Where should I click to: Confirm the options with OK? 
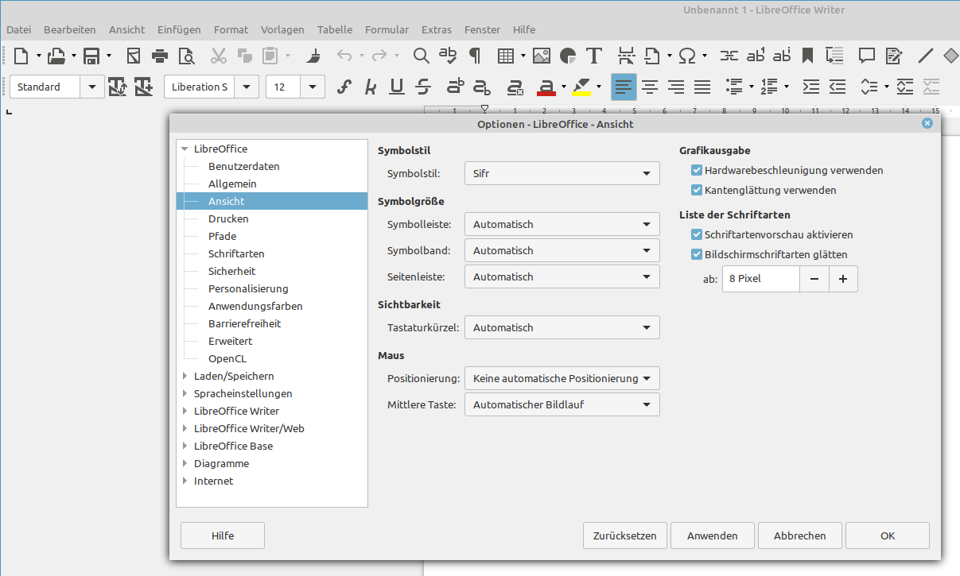[x=888, y=535]
